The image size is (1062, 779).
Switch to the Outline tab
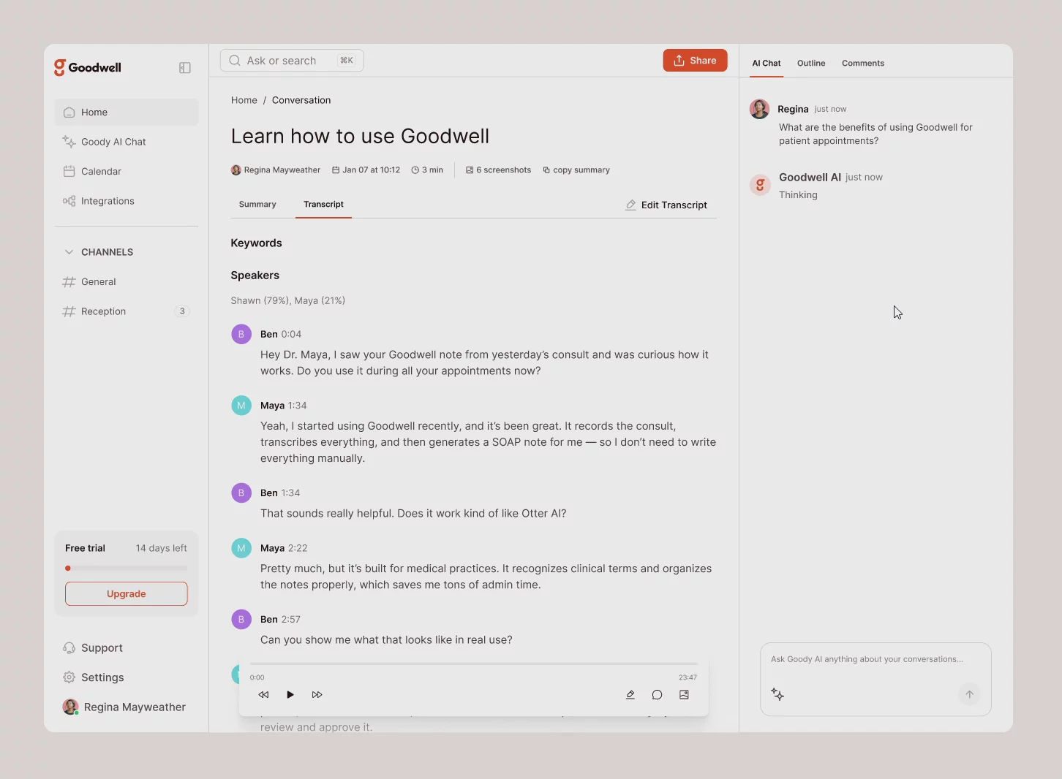[811, 64]
